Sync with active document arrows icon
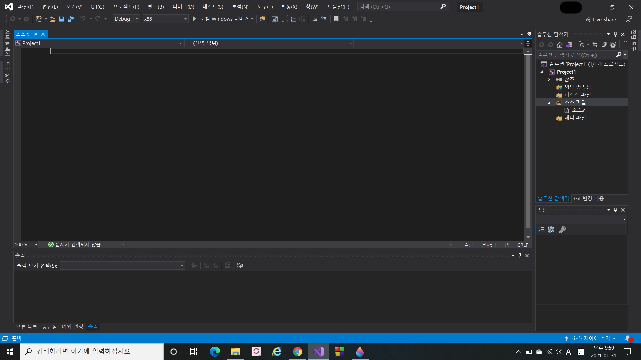Screen dimensions: 641x360 coord(595,45)
